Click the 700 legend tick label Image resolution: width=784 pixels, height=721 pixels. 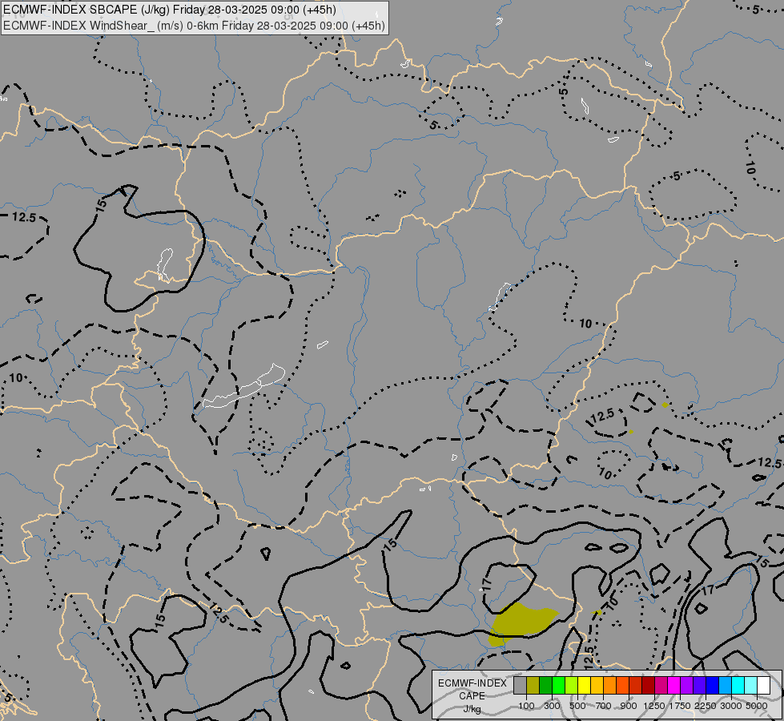(604, 706)
